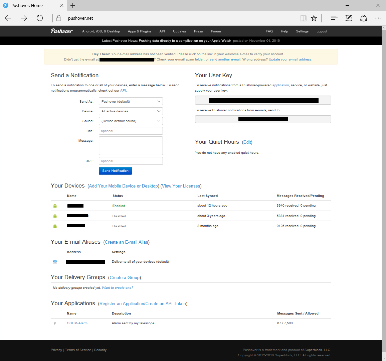Click '3946 received, 0 pending' cell

[x=296, y=206]
